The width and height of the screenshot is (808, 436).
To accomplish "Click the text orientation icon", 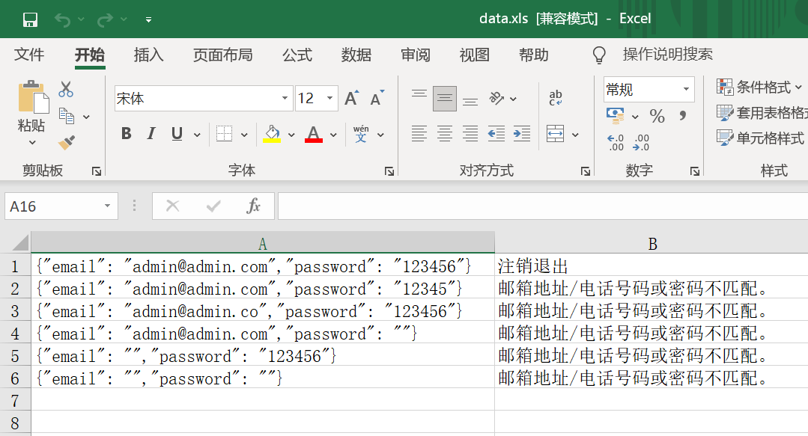I will tap(496, 98).
